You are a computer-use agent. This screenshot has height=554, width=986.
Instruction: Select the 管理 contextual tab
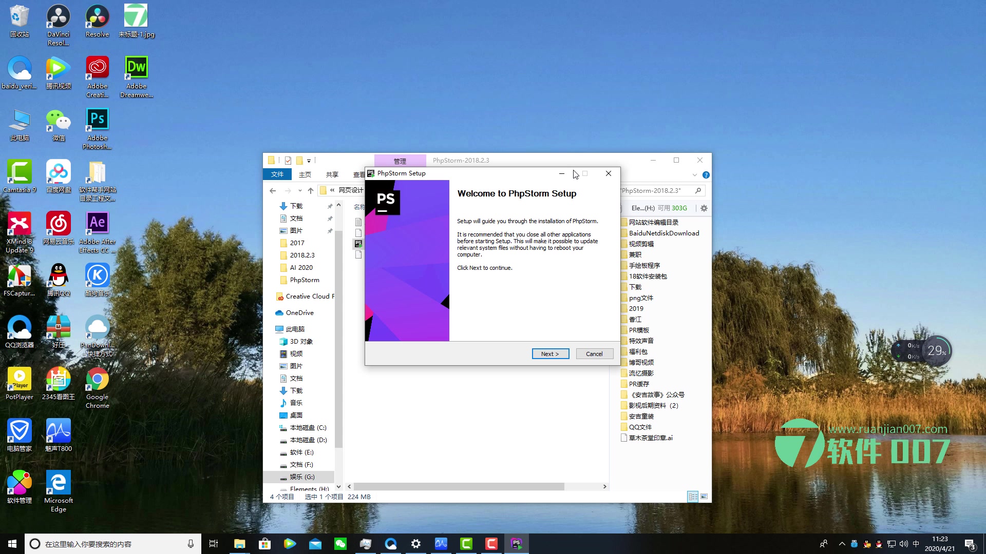coord(400,161)
